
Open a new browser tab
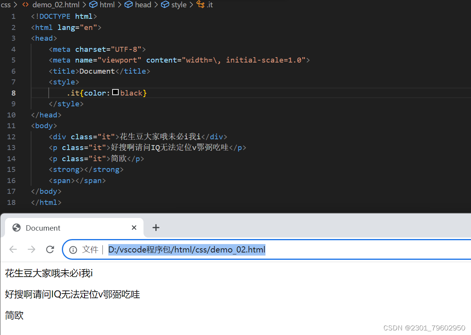[x=156, y=228]
